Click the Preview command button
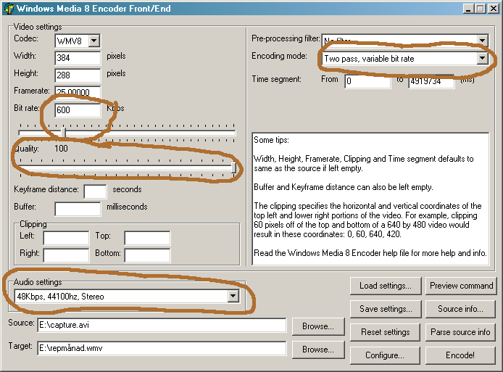Image resolution: width=503 pixels, height=372 pixels. 461,286
